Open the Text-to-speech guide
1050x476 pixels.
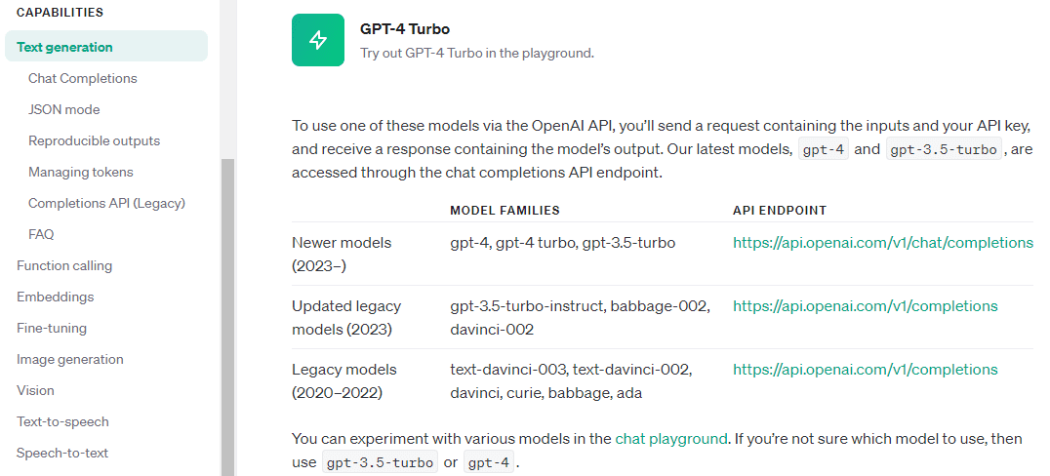[62, 421]
